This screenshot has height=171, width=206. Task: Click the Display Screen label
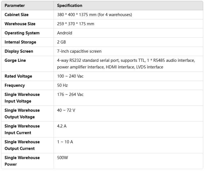click(19, 51)
